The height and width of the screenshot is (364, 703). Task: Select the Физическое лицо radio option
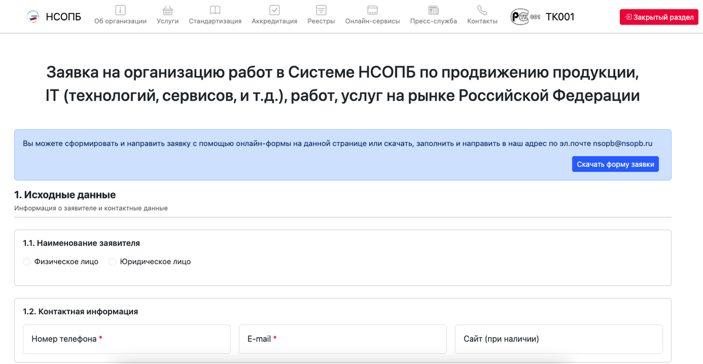pos(27,262)
